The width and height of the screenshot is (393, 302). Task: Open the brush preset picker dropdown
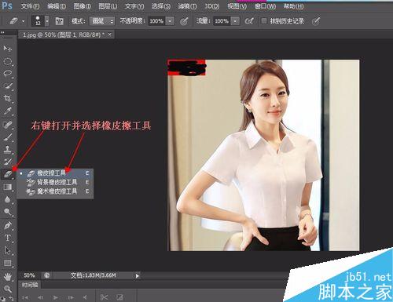point(47,21)
